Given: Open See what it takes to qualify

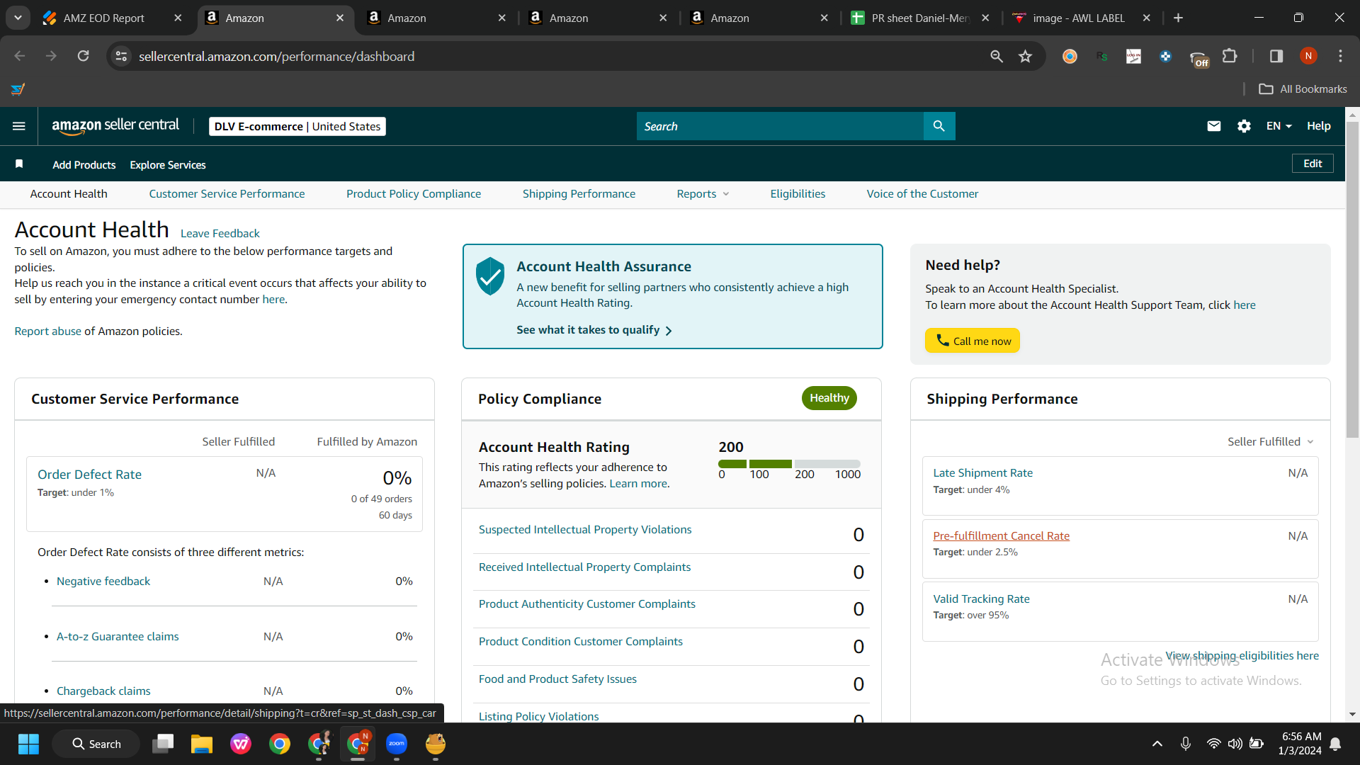Looking at the screenshot, I should [x=594, y=330].
